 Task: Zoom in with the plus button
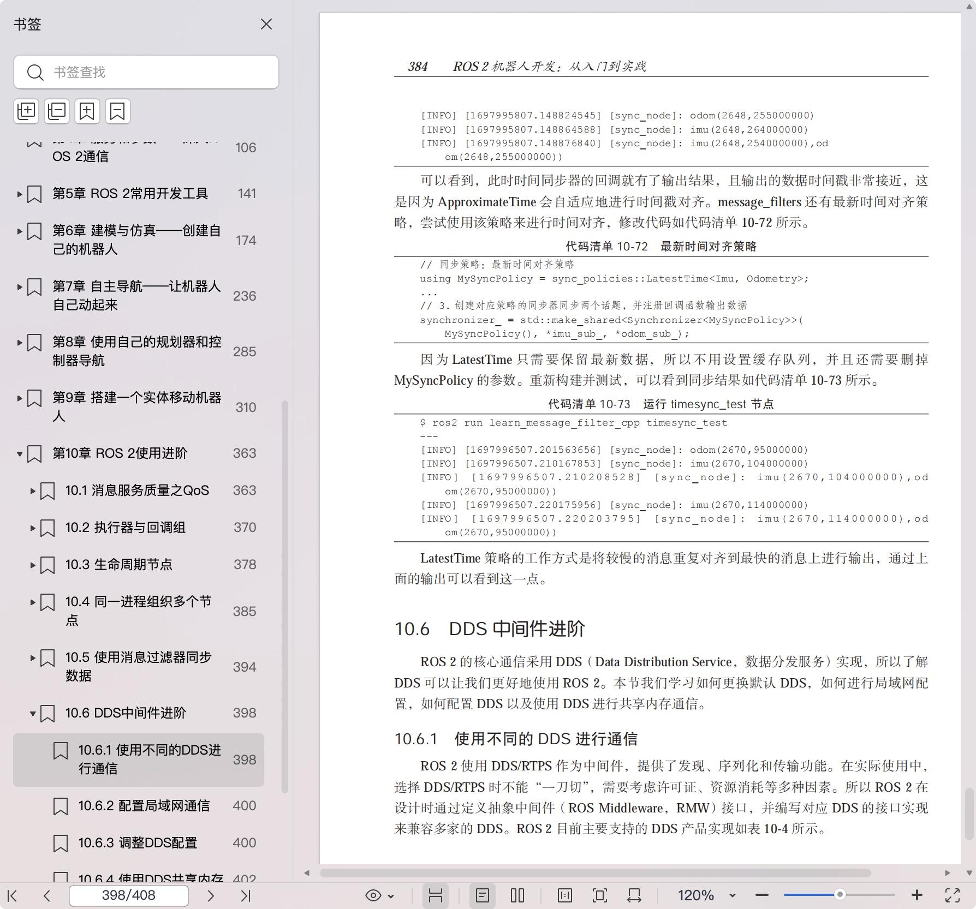tap(917, 895)
